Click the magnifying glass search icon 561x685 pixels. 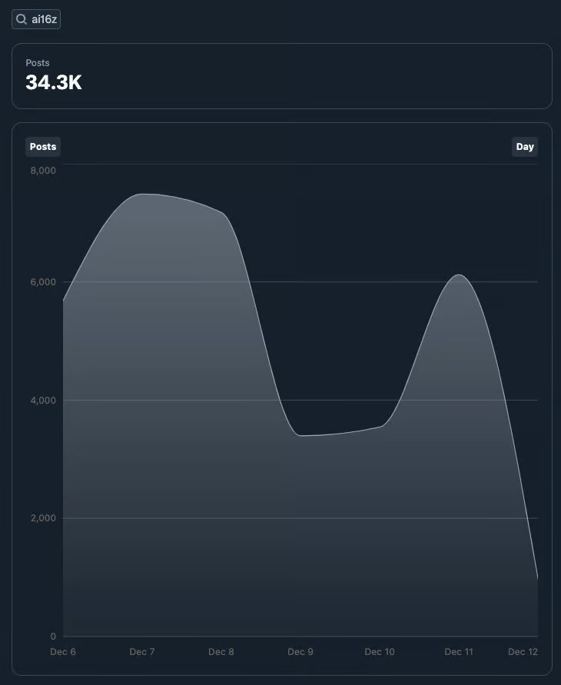click(x=22, y=19)
